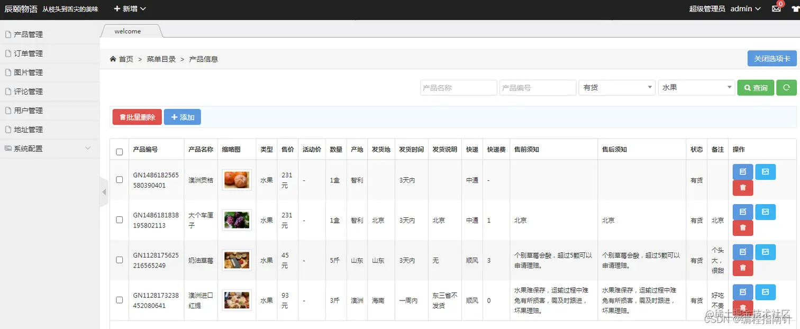Open image manager for 大个车厘子 row
The height and width of the screenshot is (329, 800).
click(x=765, y=212)
